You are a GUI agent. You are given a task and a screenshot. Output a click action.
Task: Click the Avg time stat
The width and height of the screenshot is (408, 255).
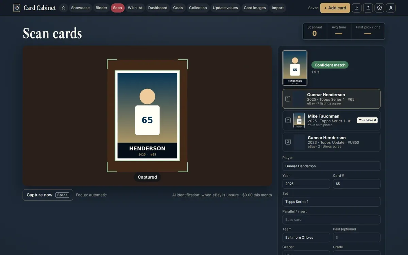coord(339,31)
